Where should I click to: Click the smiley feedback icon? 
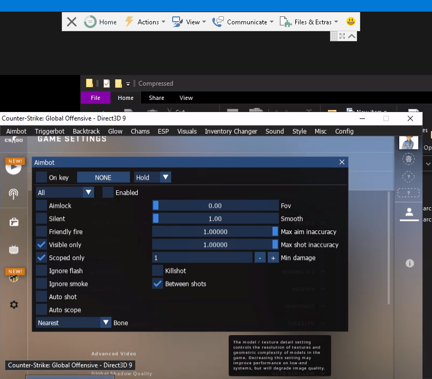point(351,22)
